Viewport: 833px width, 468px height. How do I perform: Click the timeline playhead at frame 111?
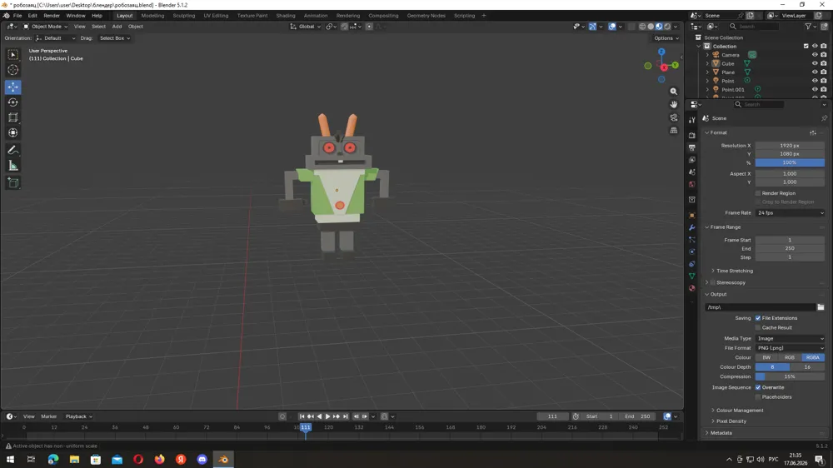[306, 427]
